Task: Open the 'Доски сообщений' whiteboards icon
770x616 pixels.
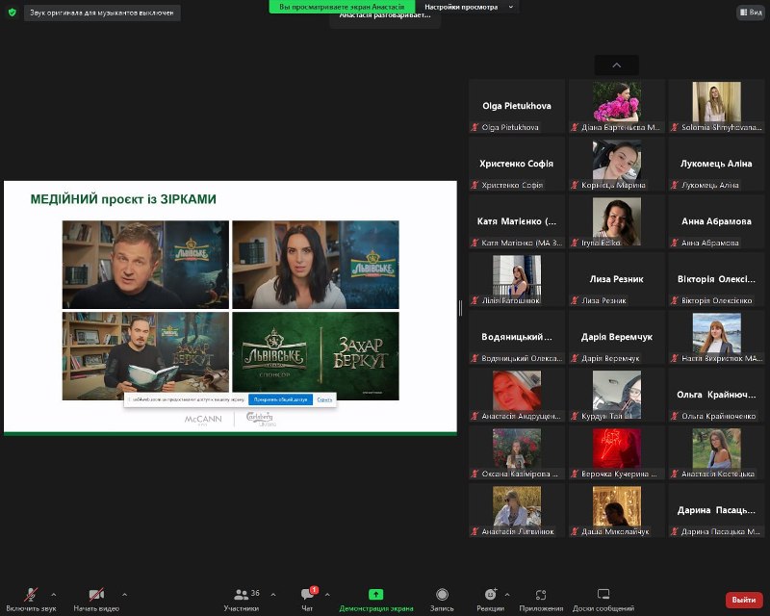Action: (603, 594)
